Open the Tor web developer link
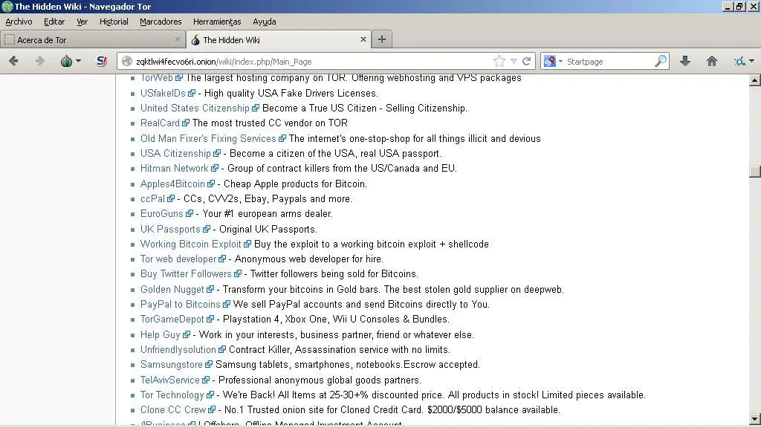This screenshot has width=761, height=428. 178,259
